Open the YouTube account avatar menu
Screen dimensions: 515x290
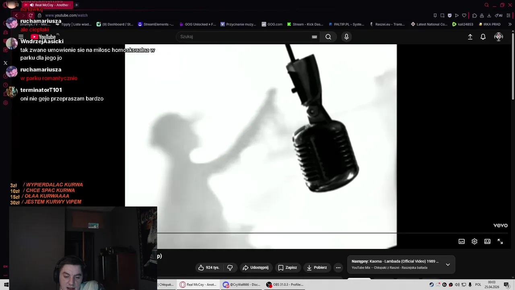(499, 37)
